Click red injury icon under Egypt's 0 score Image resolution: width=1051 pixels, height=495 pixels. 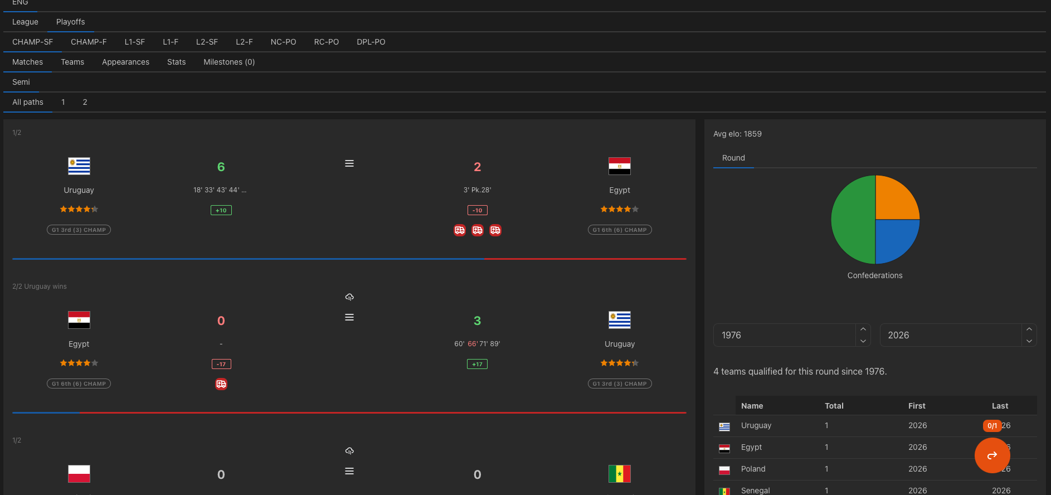click(x=221, y=384)
